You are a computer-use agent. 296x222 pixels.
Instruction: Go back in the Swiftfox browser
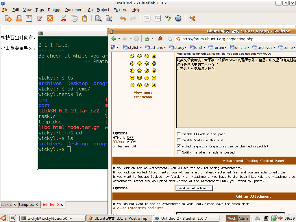114,39
